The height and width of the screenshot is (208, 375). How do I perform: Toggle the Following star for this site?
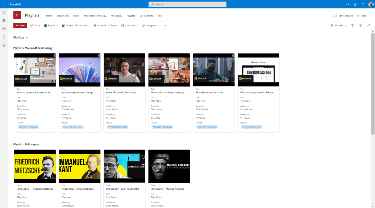tap(346, 16)
